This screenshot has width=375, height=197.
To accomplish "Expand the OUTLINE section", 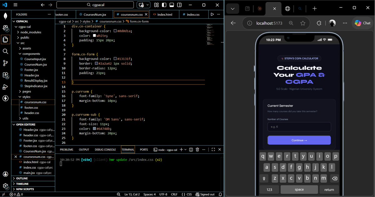I will pos(33,178).
